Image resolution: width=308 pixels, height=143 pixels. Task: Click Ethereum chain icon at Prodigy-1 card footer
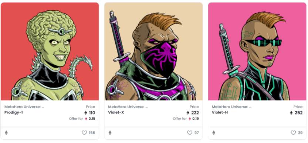click(6, 133)
